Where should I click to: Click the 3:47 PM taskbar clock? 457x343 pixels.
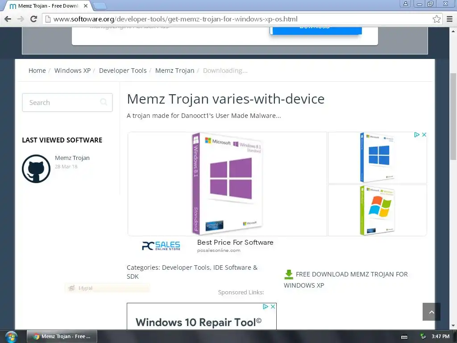point(440,336)
